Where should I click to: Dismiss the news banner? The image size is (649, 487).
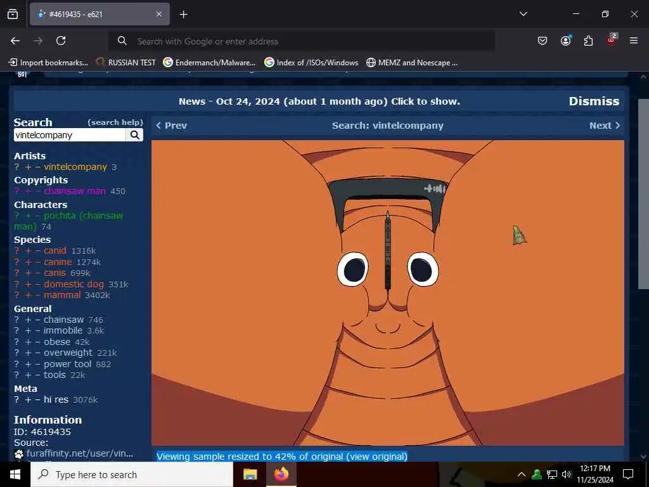pyautogui.click(x=594, y=101)
